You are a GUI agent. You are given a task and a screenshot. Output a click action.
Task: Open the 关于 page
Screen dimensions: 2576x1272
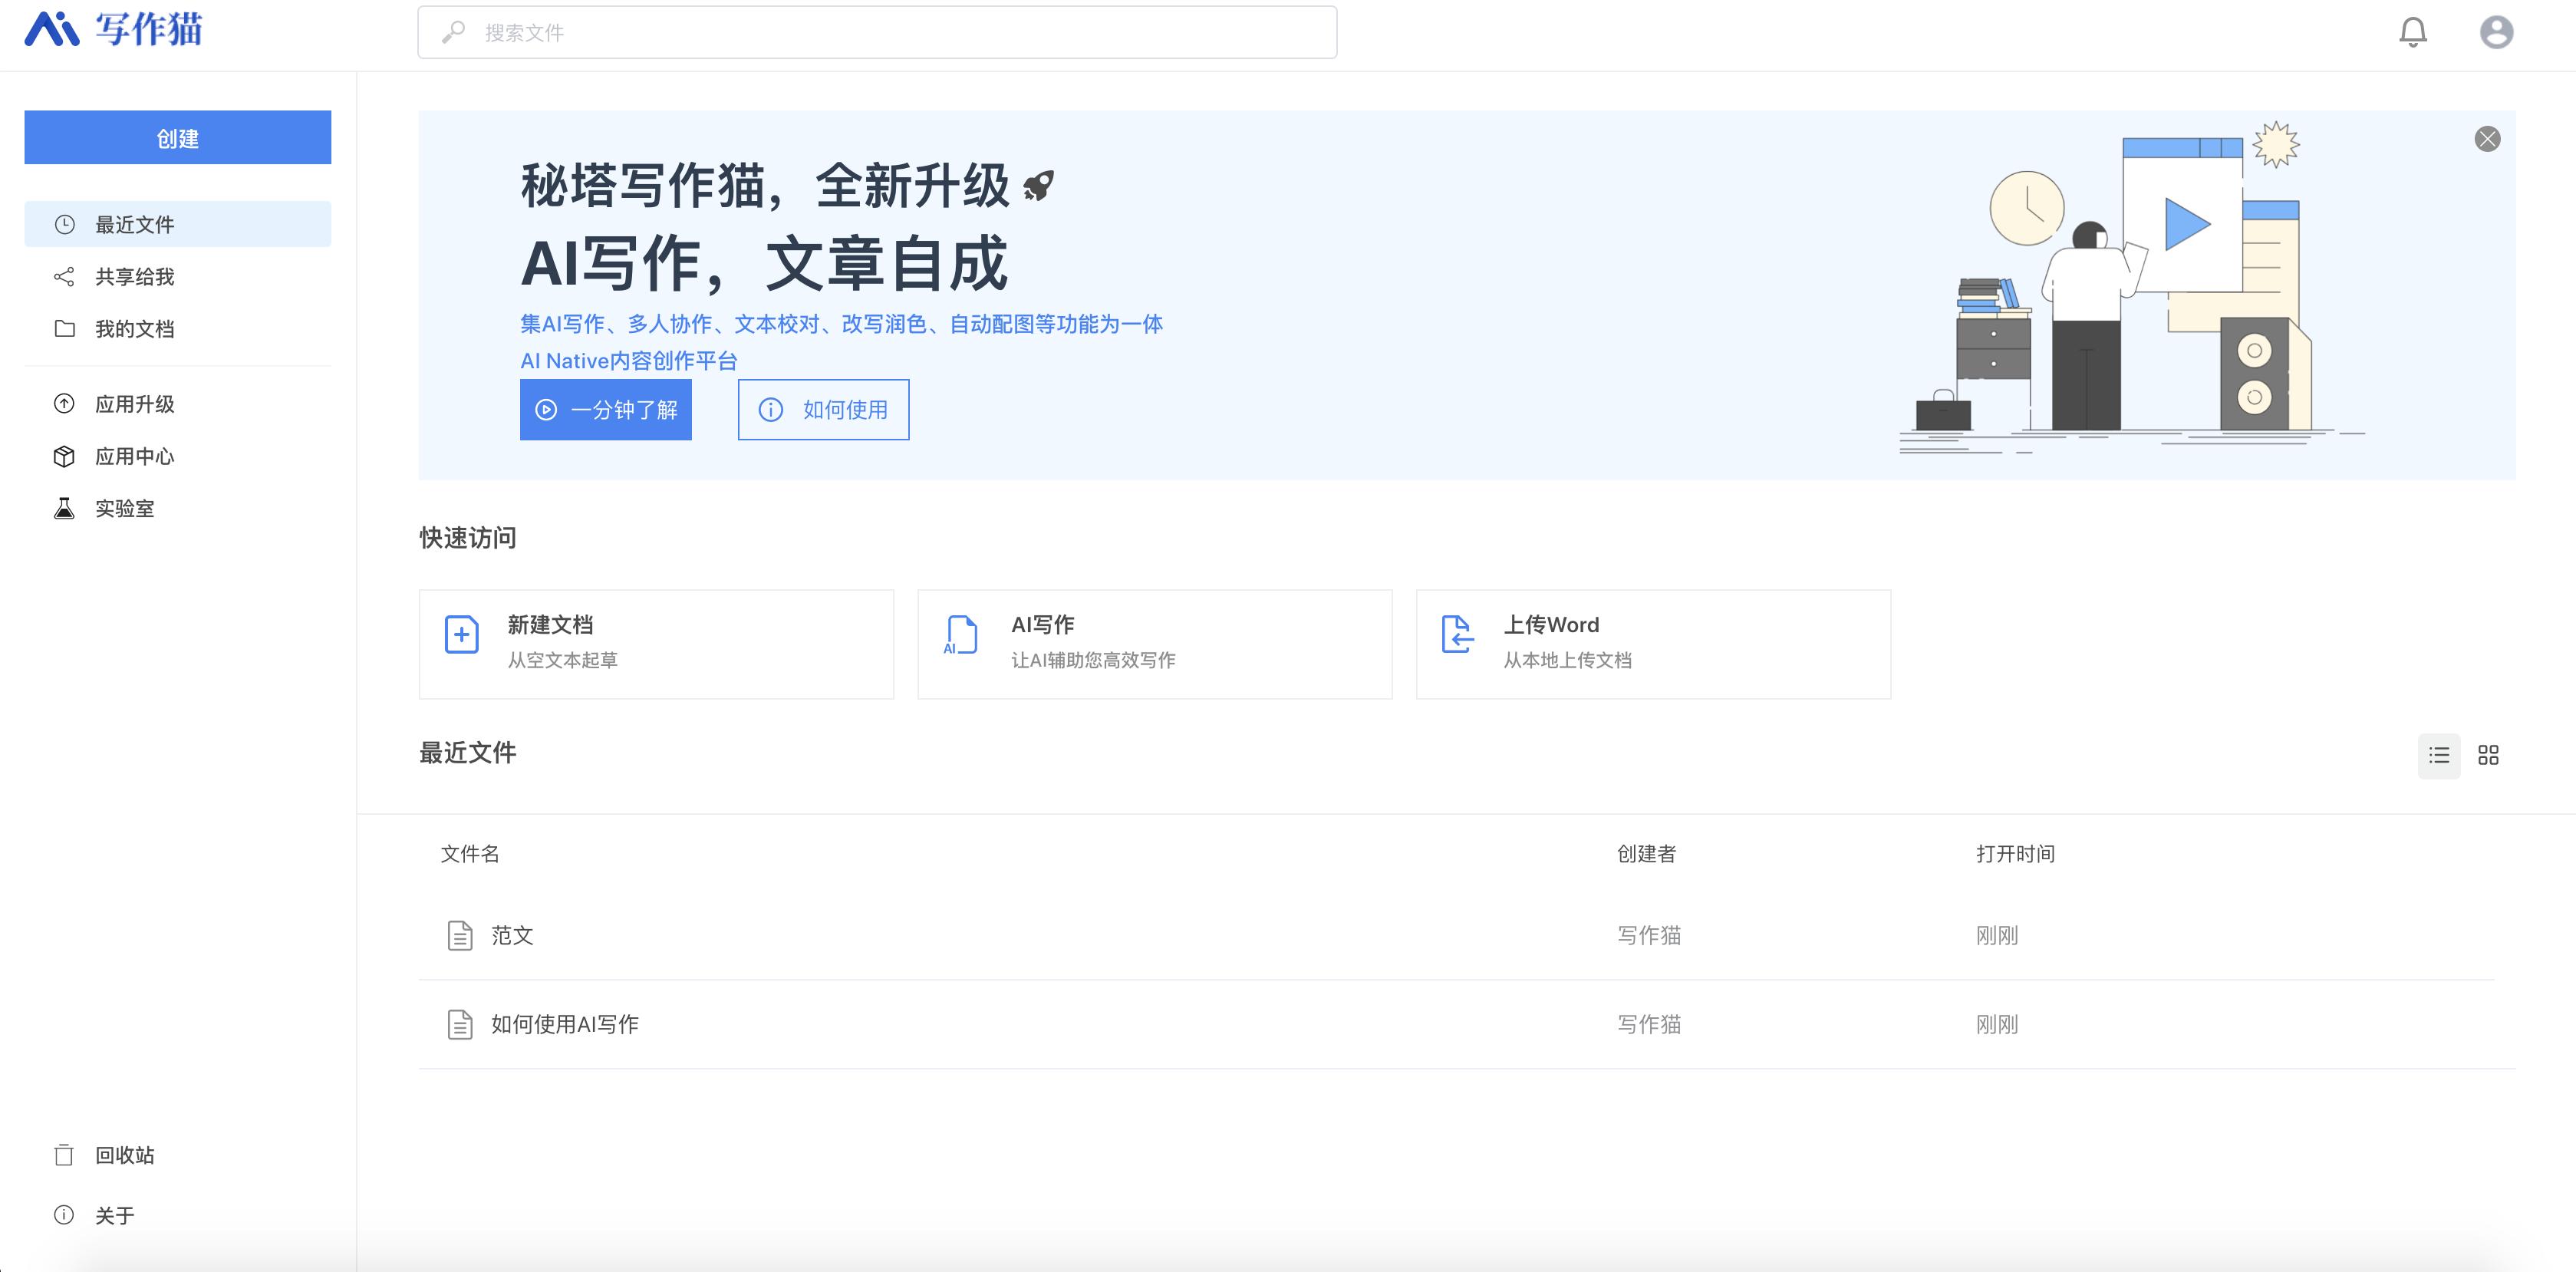click(113, 1214)
